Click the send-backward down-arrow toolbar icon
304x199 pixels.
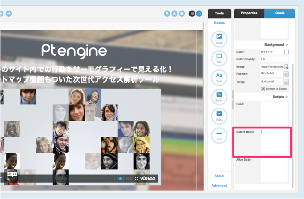pos(167,14)
